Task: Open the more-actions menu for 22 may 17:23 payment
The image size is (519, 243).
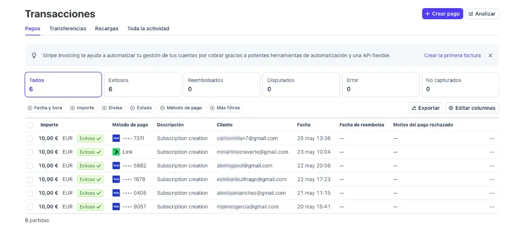Action: (492, 180)
